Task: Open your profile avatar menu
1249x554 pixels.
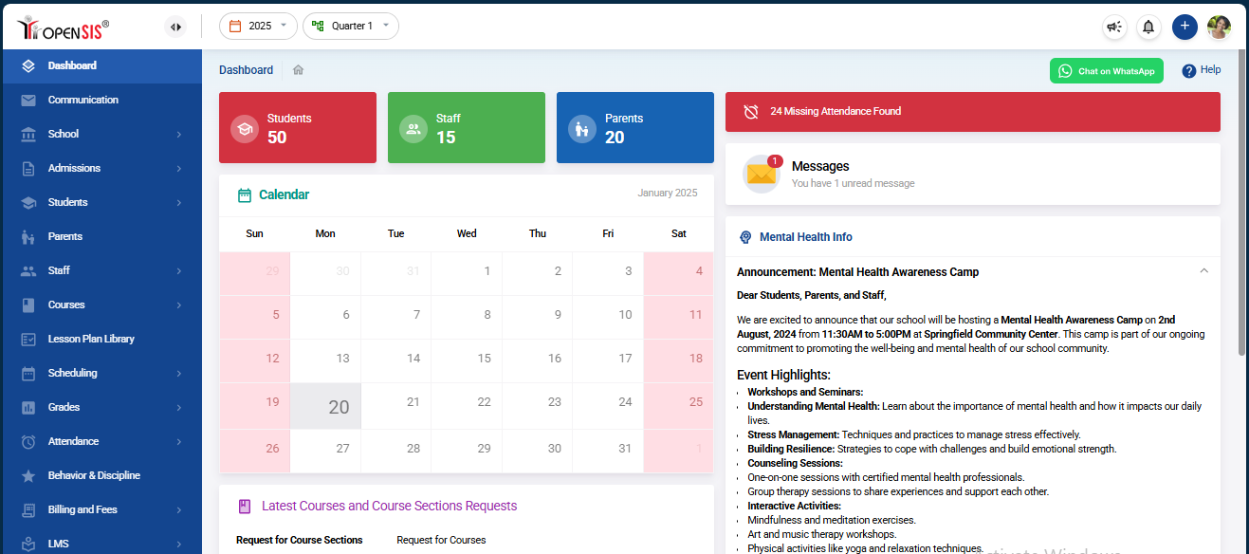Action: tap(1219, 27)
